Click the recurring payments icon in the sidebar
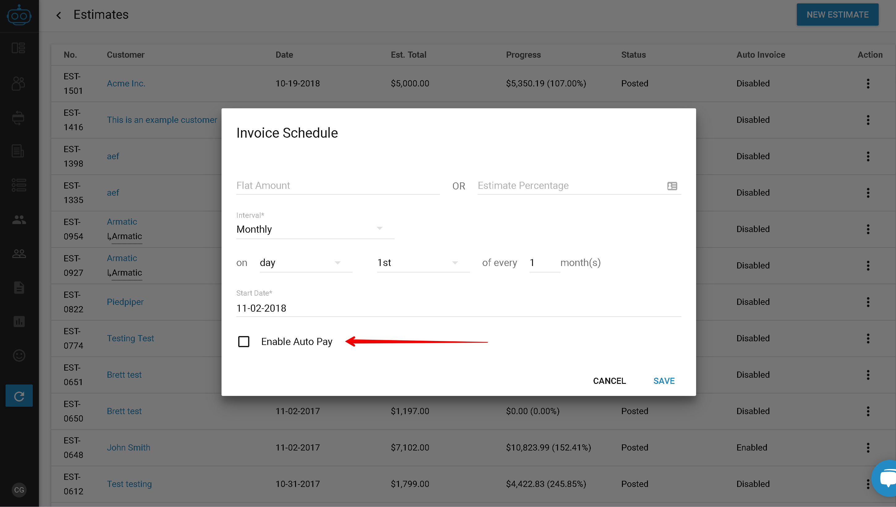Screen dimensions: 896x507 click(x=18, y=118)
